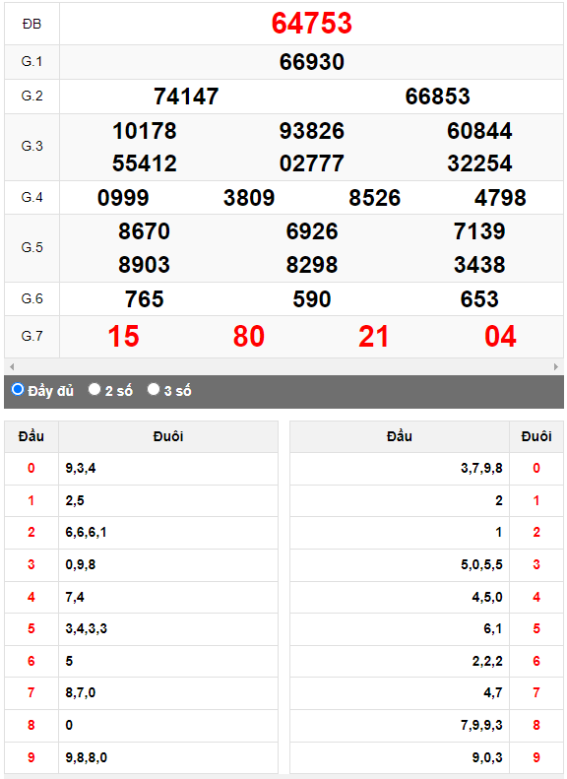Image resolution: width=567 pixels, height=779 pixels.
Task: Click the G.2 number 74147
Action: point(186,97)
